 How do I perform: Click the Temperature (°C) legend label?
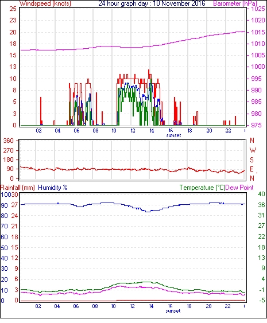[202, 188]
